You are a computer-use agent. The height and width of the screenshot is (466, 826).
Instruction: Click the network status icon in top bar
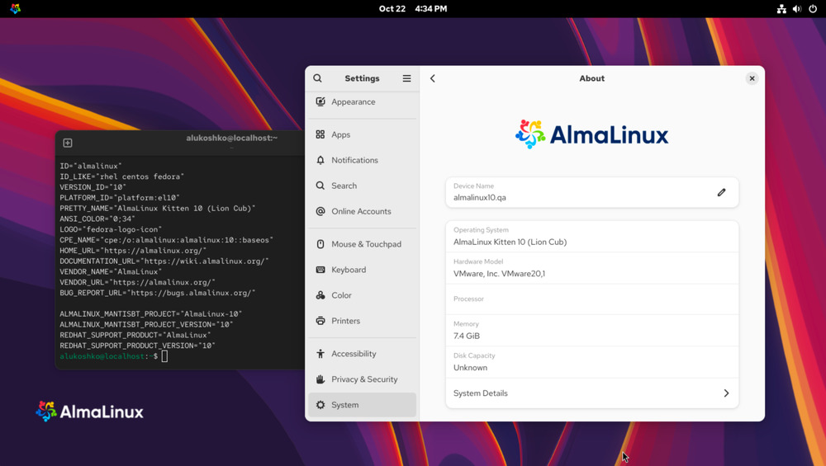781,9
